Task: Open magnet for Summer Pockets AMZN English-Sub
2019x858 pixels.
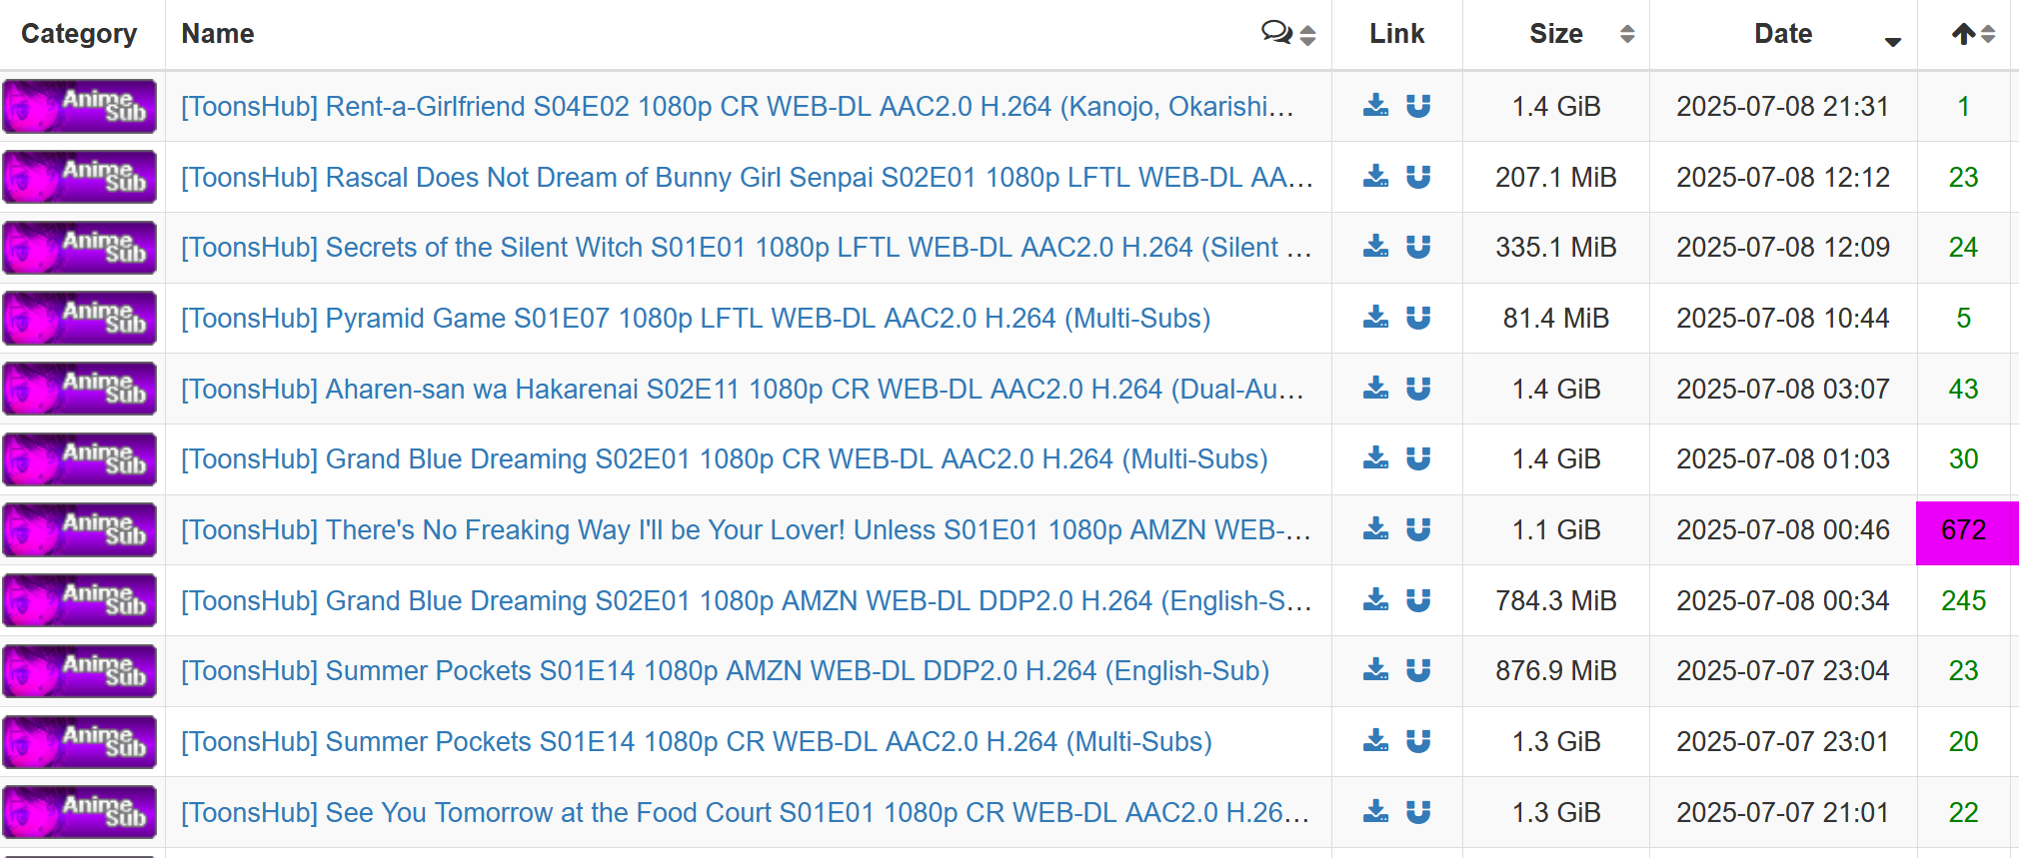Action: [1418, 670]
